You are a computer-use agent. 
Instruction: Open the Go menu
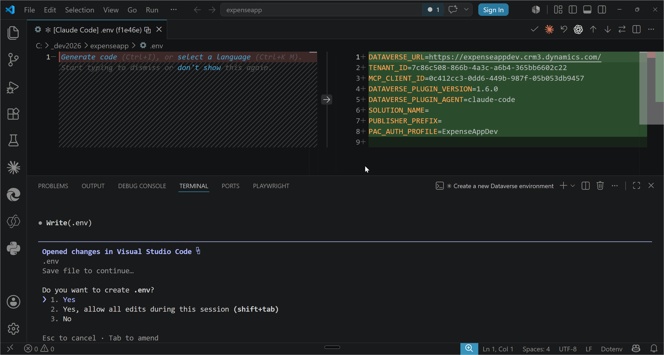coord(132,10)
